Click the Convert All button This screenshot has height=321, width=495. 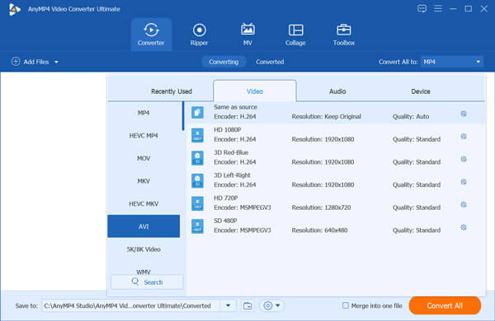point(445,305)
